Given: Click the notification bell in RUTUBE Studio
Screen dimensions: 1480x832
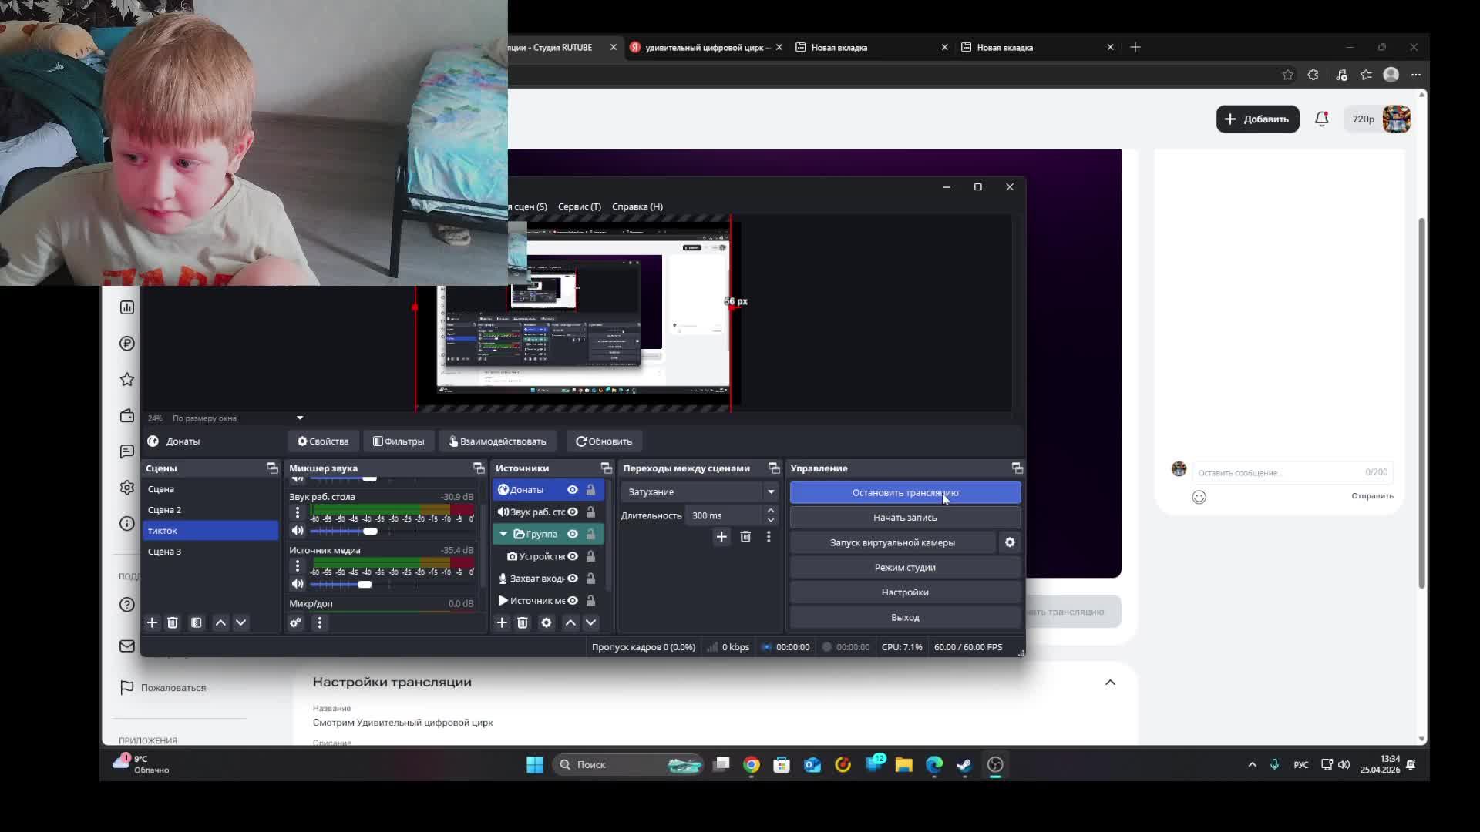Looking at the screenshot, I should [x=1321, y=119].
